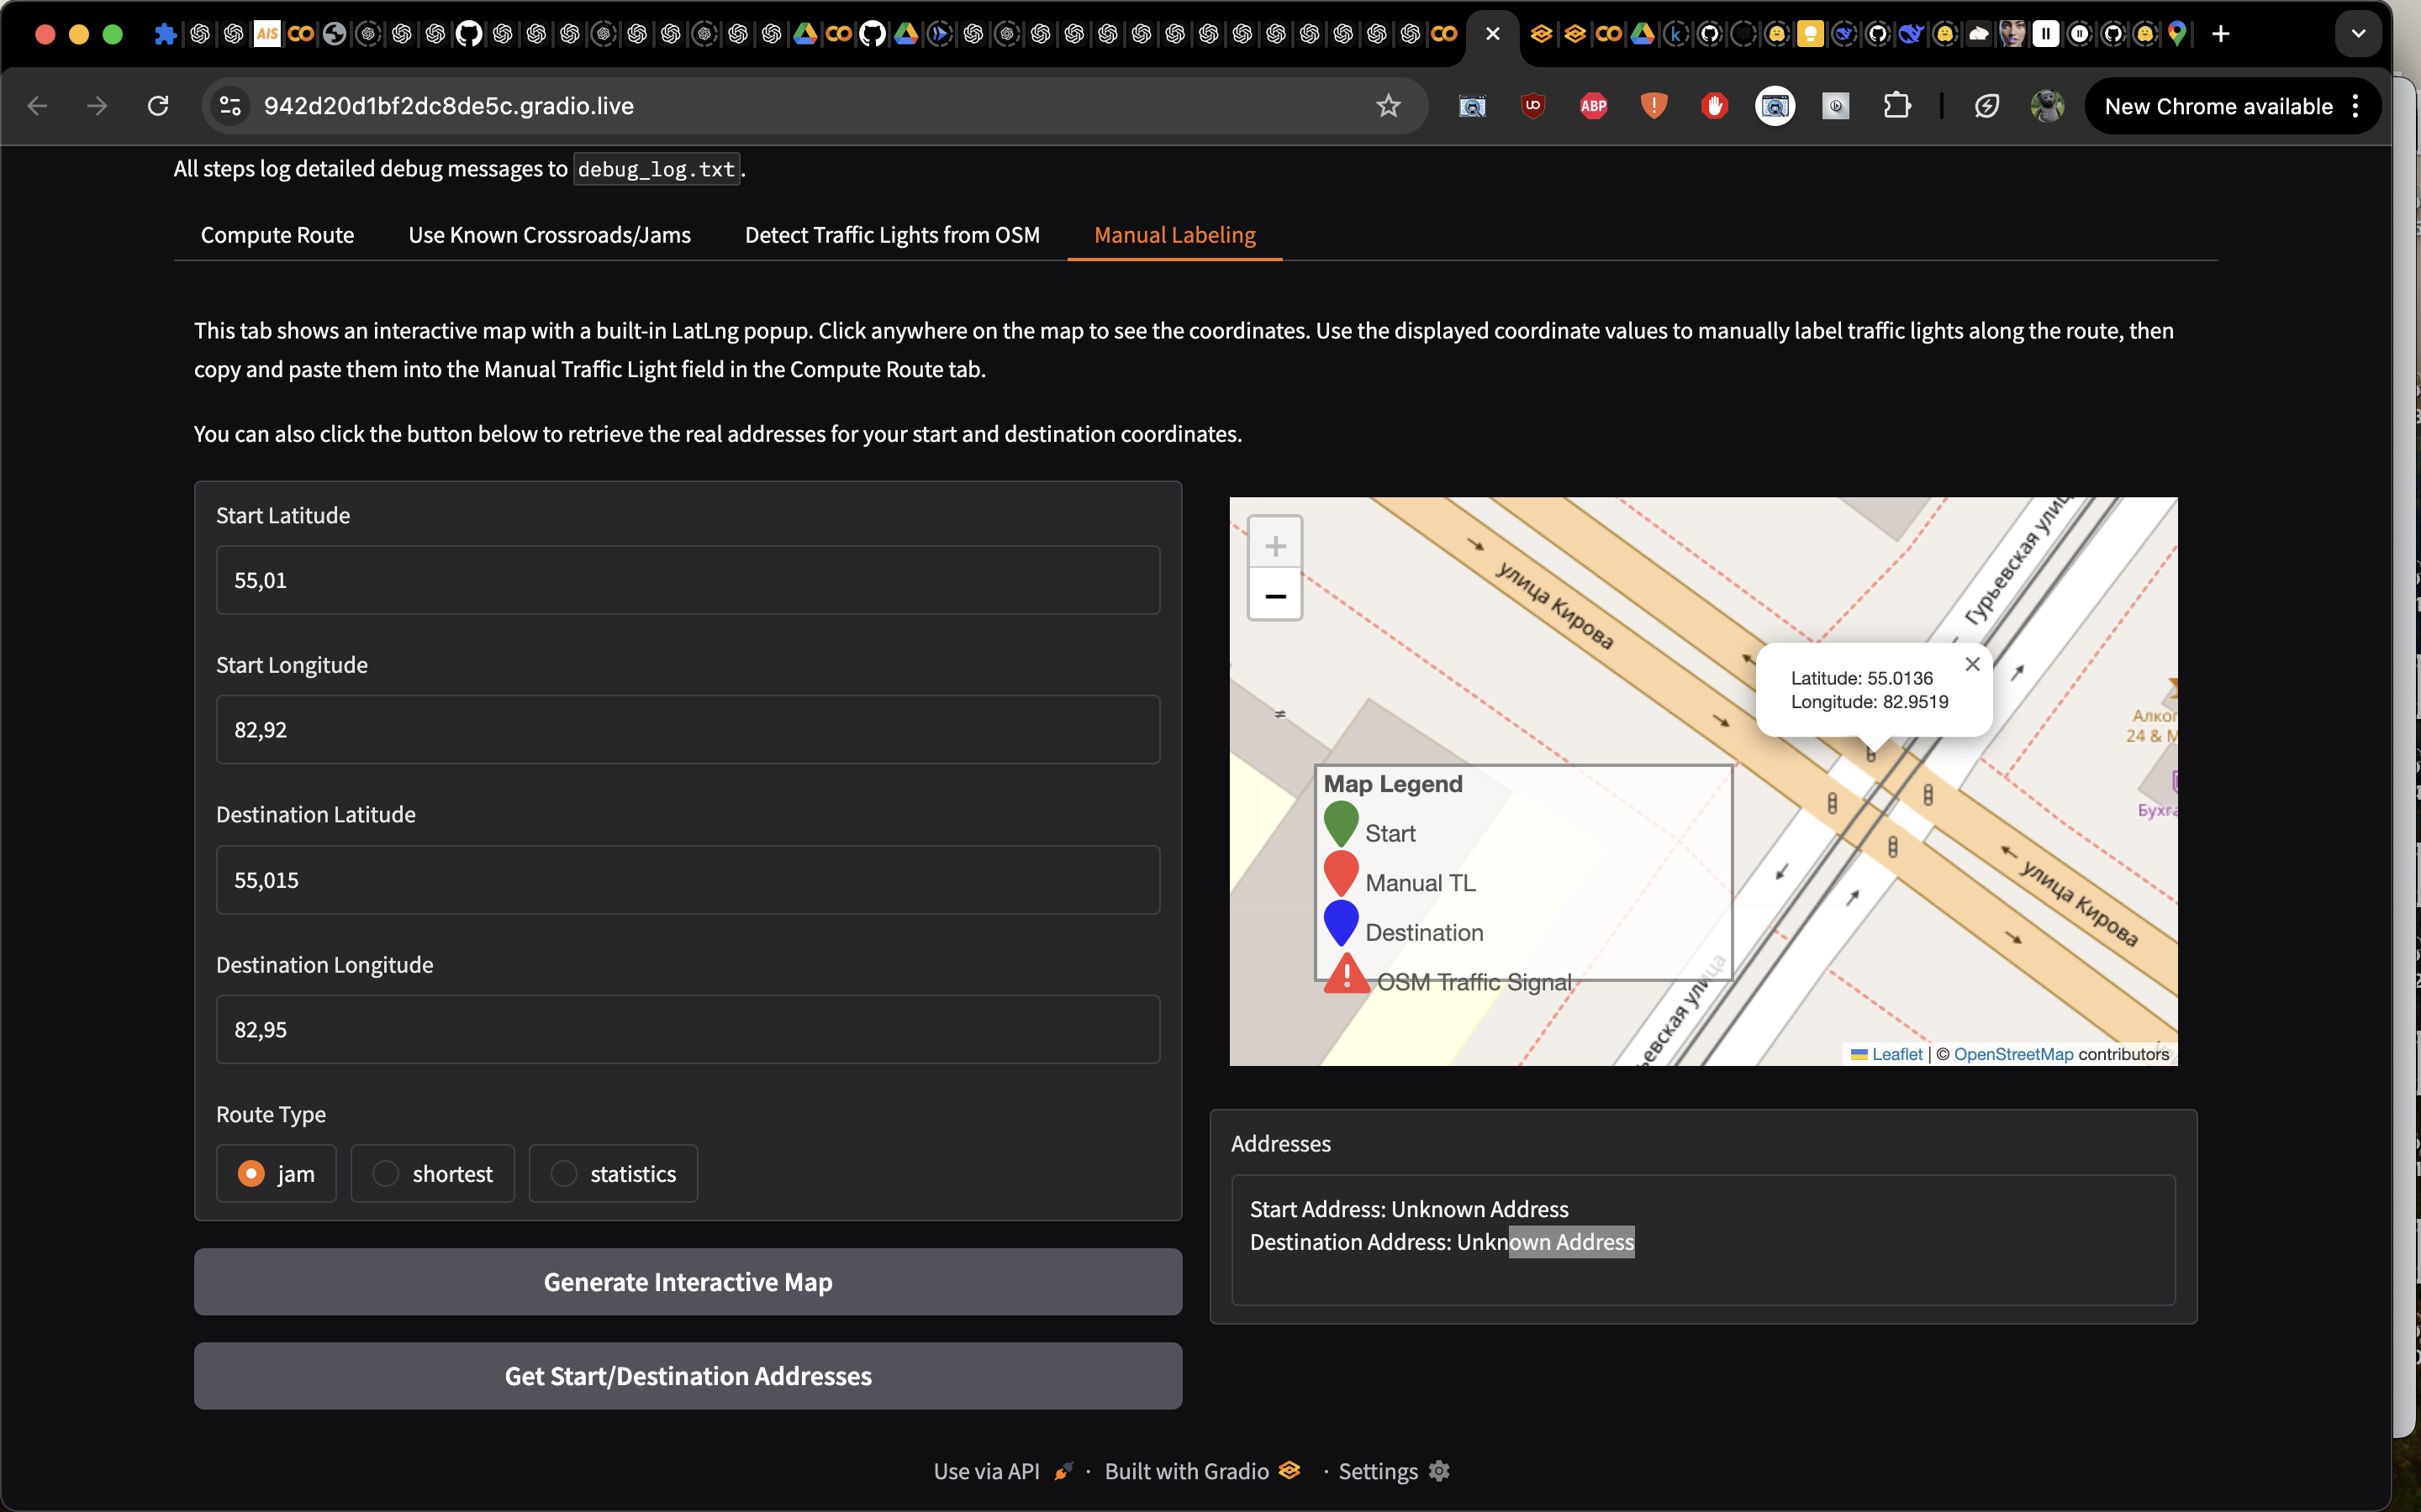This screenshot has width=2421, height=1512.
Task: Zoom out on the Leaflet map
Action: [x=1274, y=596]
